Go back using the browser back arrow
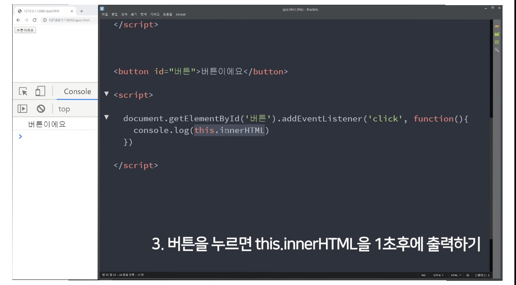This screenshot has height=285, width=516. click(x=18, y=20)
